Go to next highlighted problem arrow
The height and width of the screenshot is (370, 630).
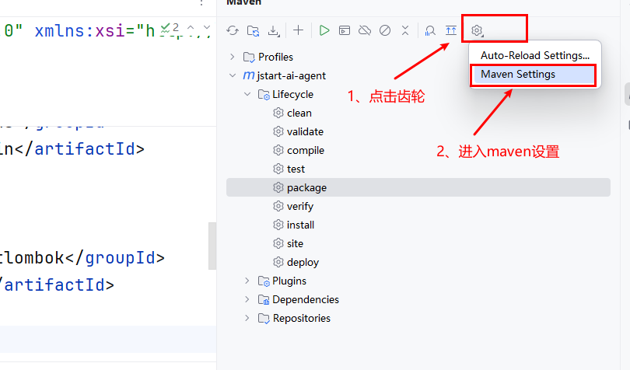click(207, 28)
